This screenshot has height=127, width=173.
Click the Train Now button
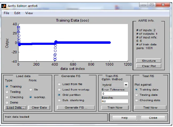click(115, 108)
